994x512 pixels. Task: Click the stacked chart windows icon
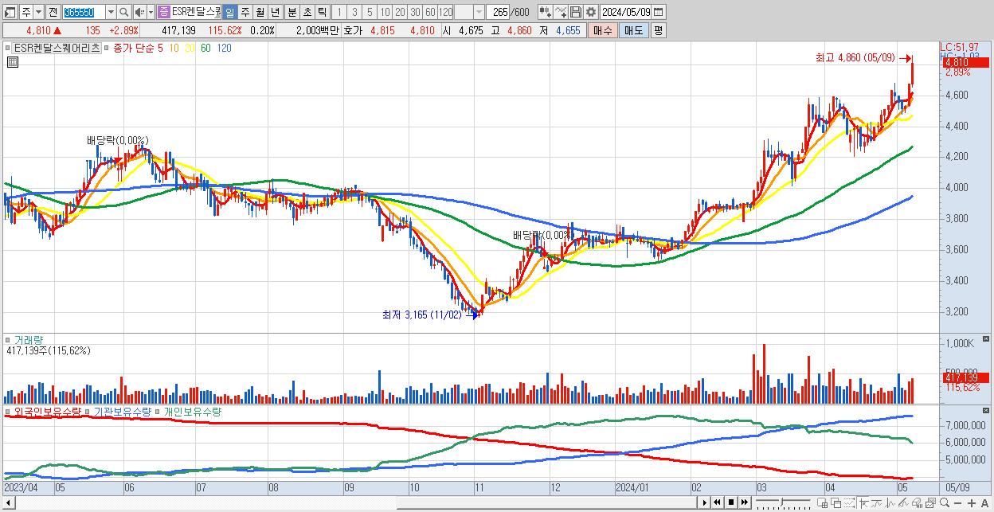(930, 502)
